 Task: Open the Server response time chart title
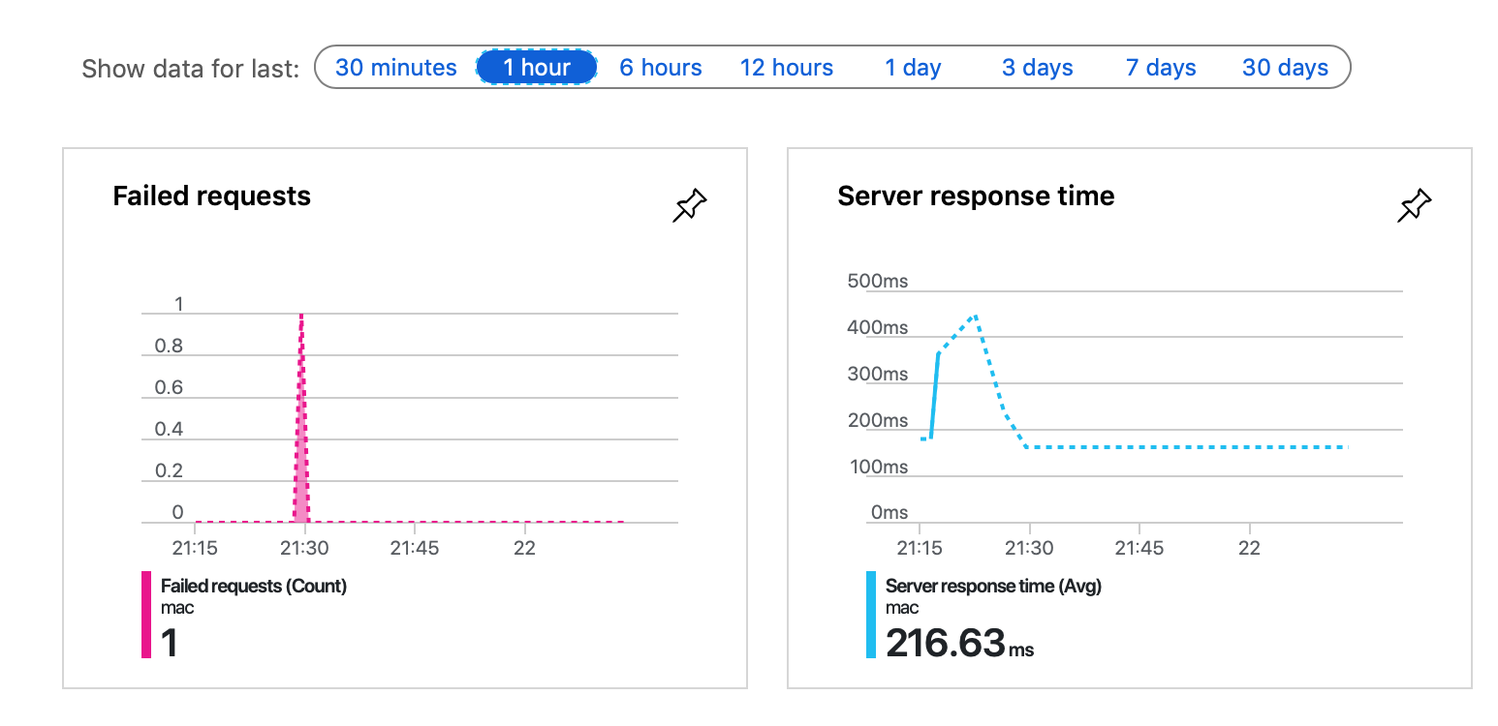point(976,196)
